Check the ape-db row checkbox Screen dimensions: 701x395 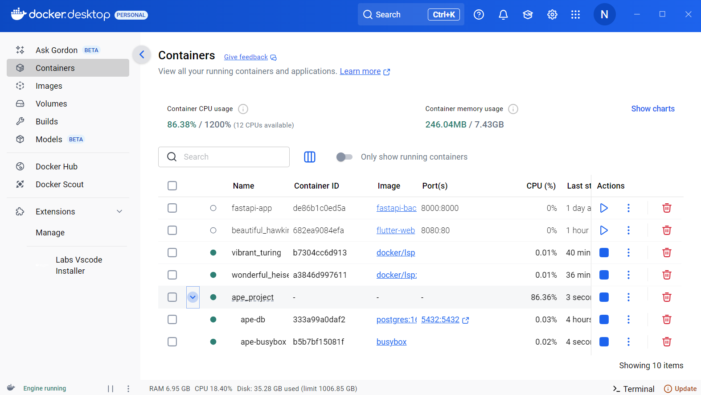click(x=172, y=319)
